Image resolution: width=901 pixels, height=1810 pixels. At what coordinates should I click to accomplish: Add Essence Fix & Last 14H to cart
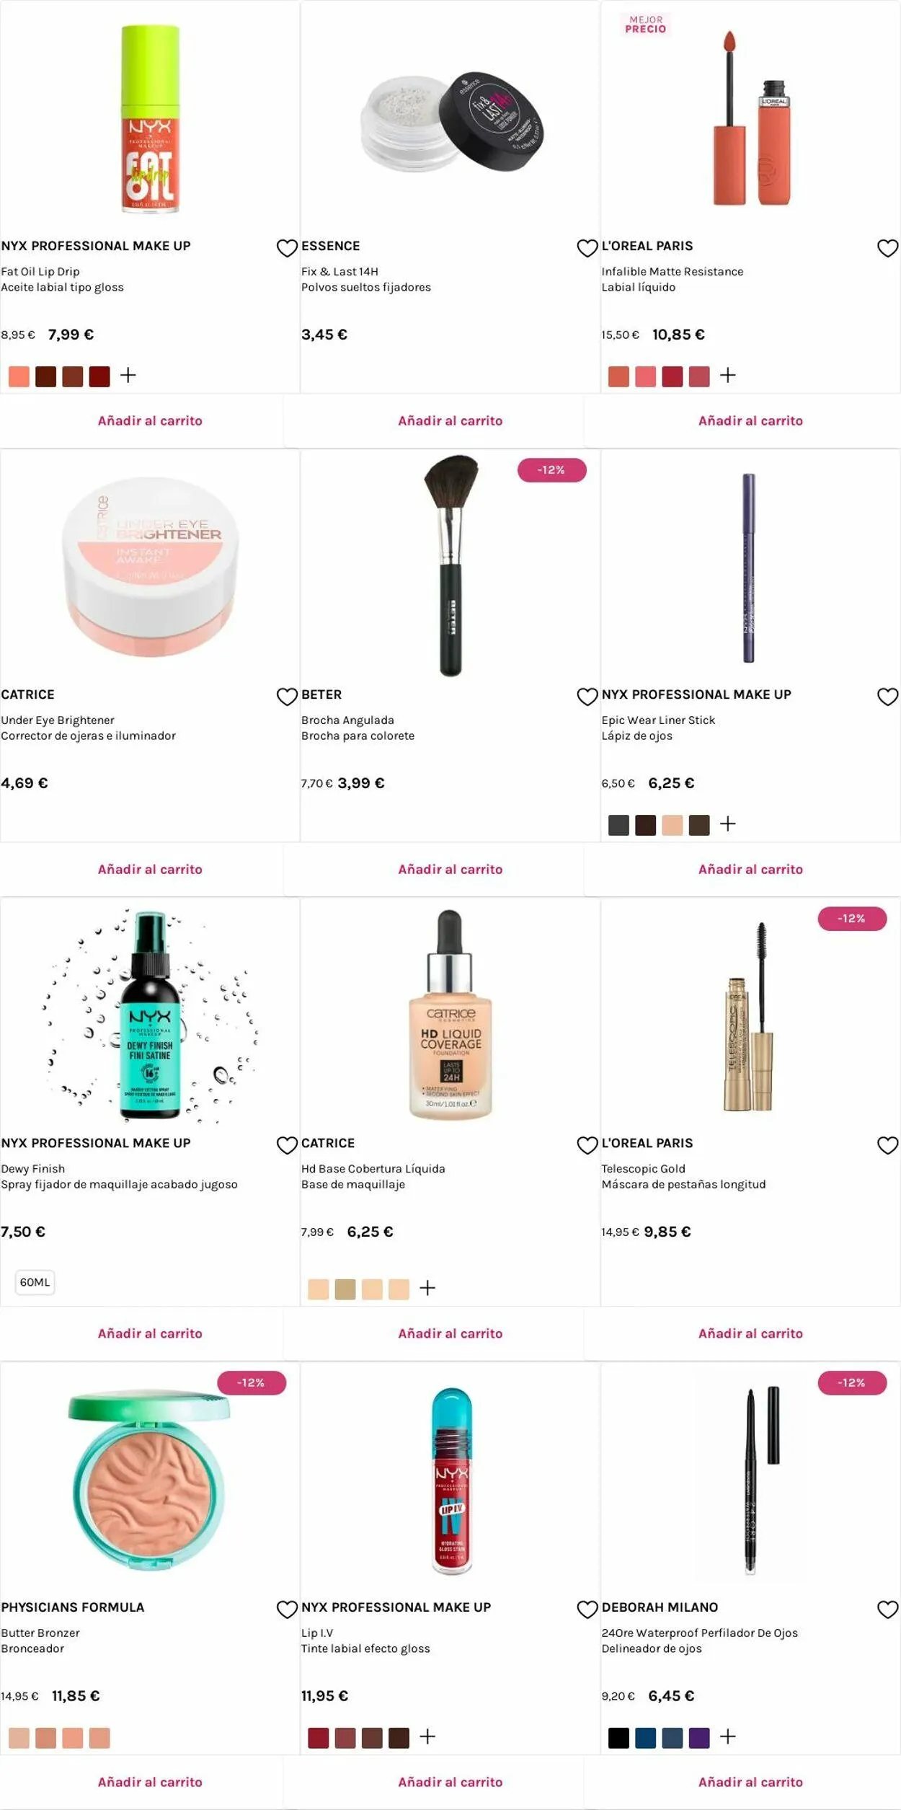[x=450, y=421]
